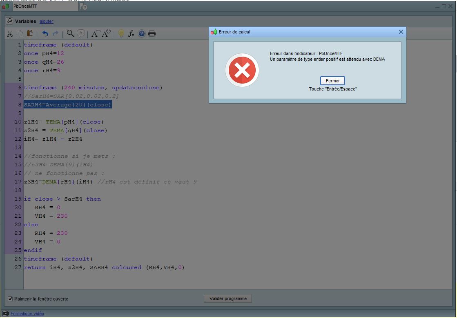Viewport: 457px width, 318px height.
Task: Open search with magnifying glass icon
Action: [70, 33]
